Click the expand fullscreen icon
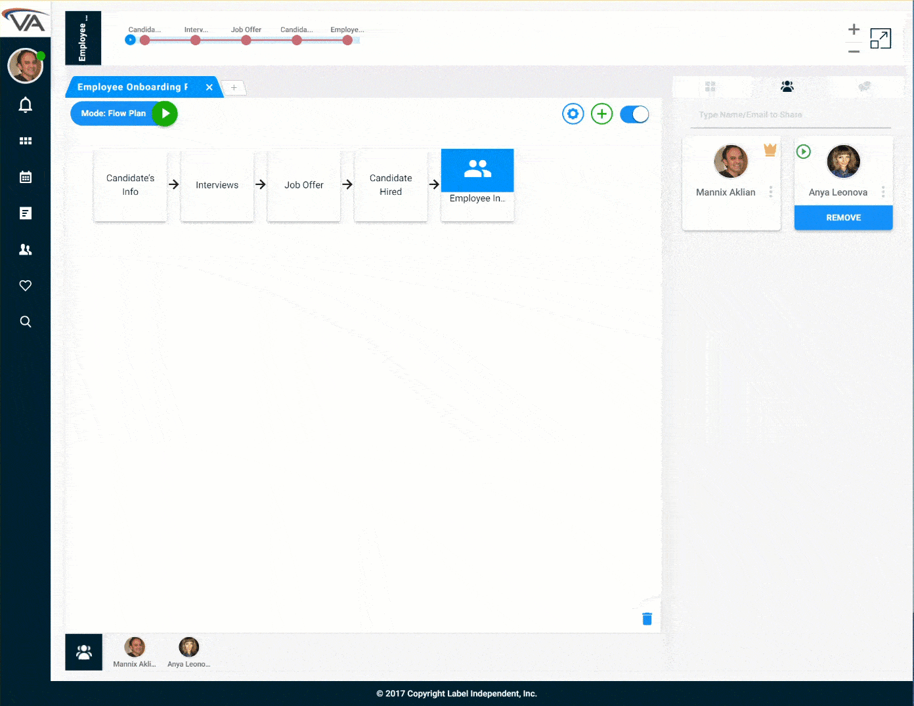Image resolution: width=914 pixels, height=706 pixels. pos(881,39)
